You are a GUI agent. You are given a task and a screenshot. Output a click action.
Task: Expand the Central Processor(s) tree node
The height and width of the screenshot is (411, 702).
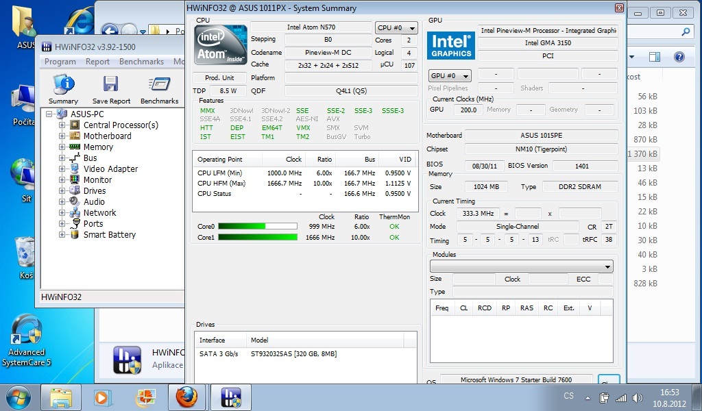tap(62, 125)
